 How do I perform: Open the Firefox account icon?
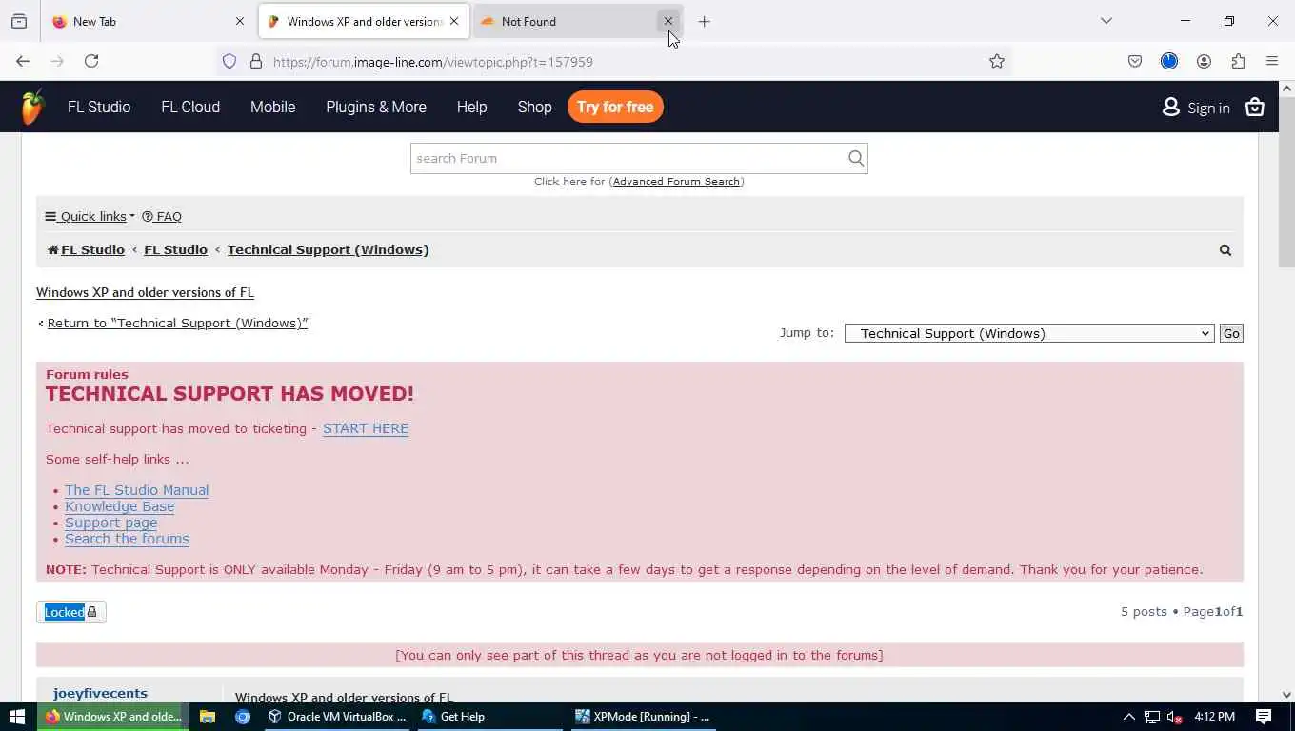(x=1204, y=62)
